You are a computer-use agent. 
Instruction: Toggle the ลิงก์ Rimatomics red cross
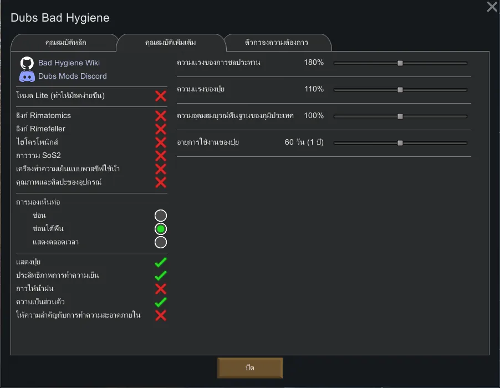(161, 116)
